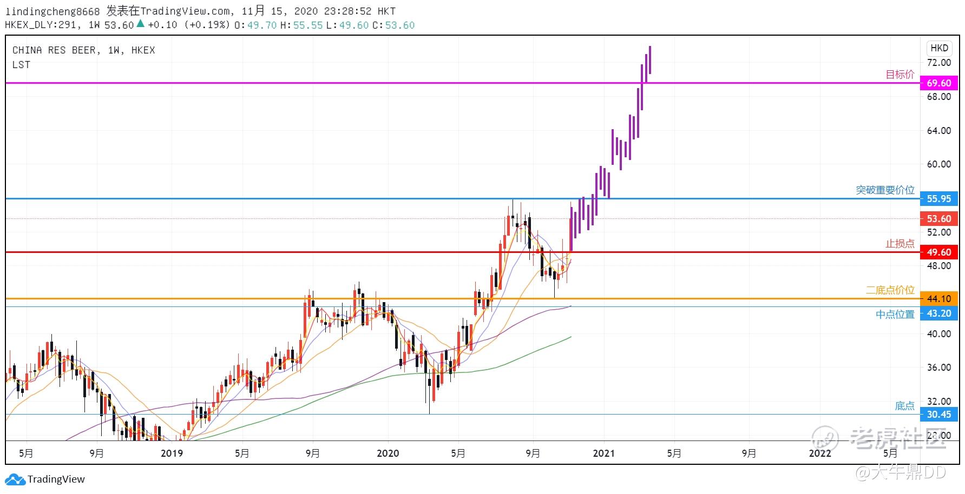Click the lindingcheng8668 author name
The width and height of the screenshot is (965, 494).
point(52,11)
